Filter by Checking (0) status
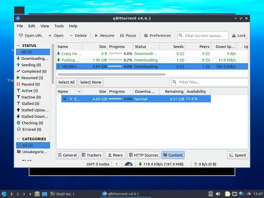Screen dimensions: 264x198 (33, 123)
